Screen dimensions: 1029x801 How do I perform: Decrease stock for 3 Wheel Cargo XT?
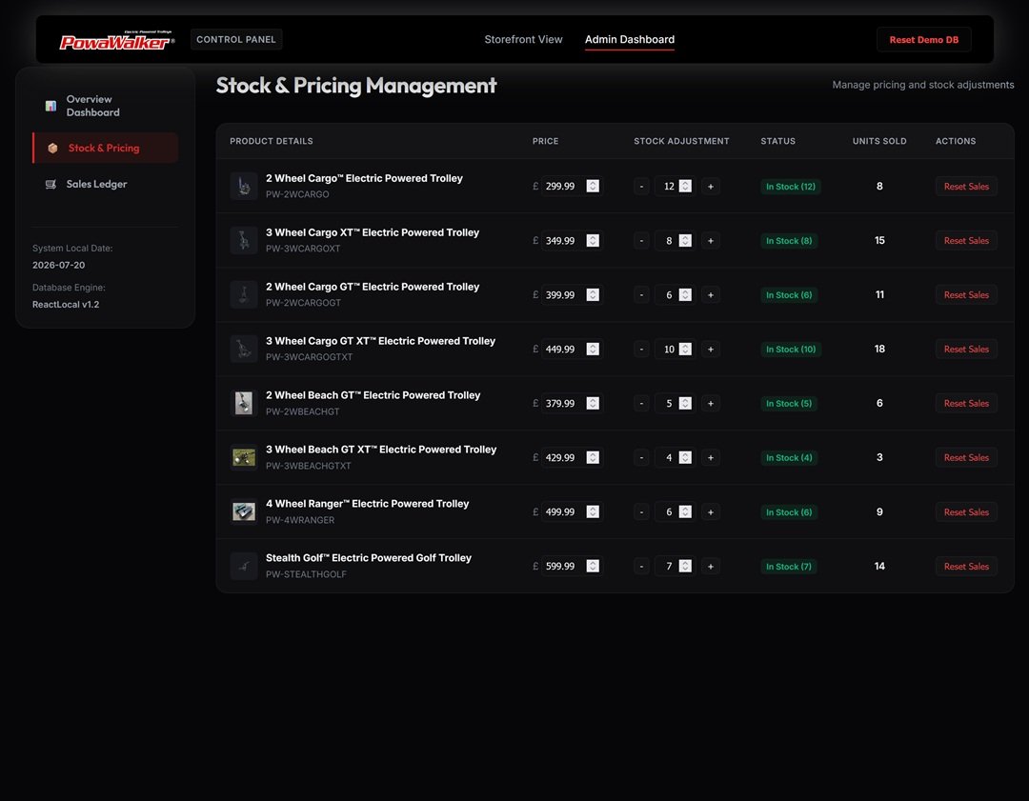pyautogui.click(x=641, y=241)
